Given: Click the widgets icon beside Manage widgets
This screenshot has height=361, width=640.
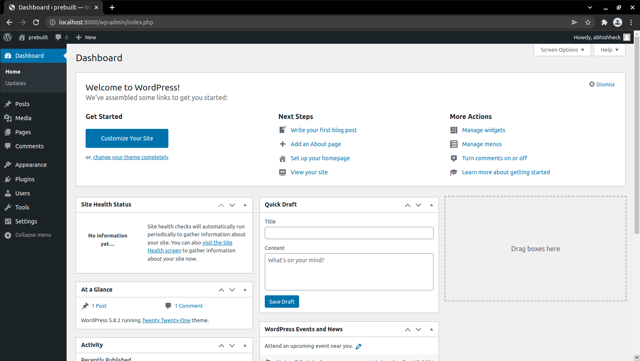Looking at the screenshot, I should coord(454,130).
